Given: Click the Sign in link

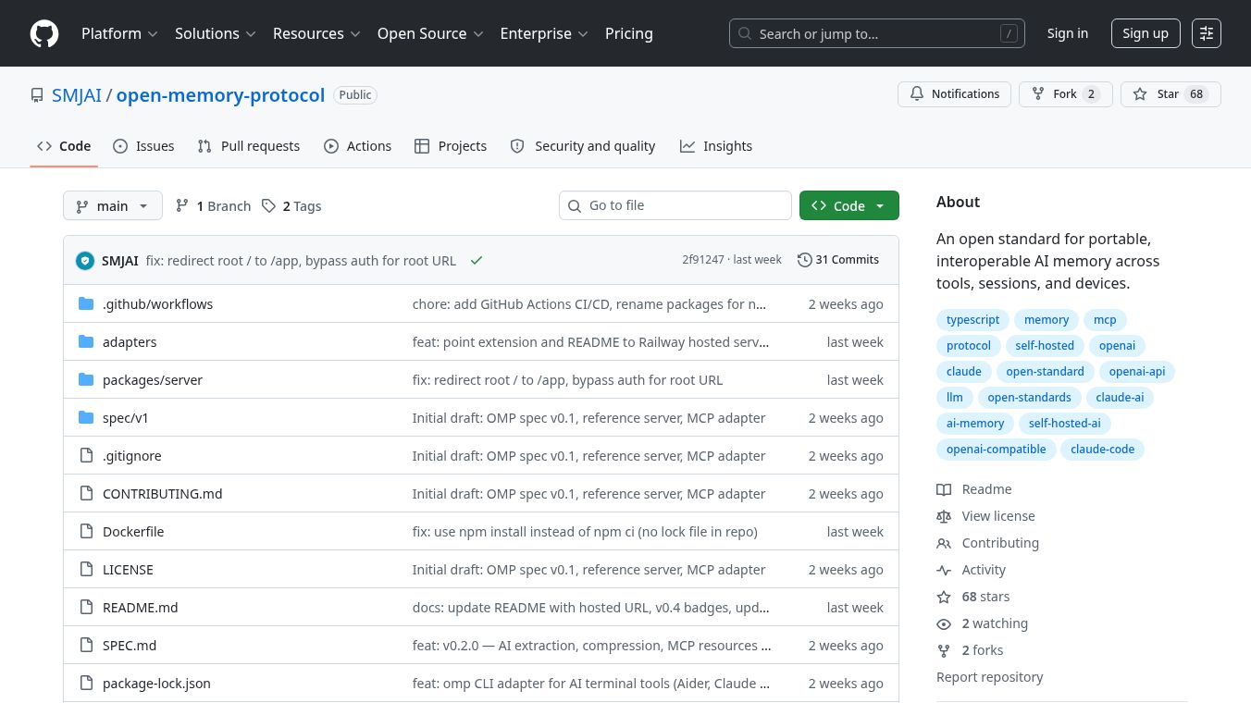Looking at the screenshot, I should [x=1068, y=33].
